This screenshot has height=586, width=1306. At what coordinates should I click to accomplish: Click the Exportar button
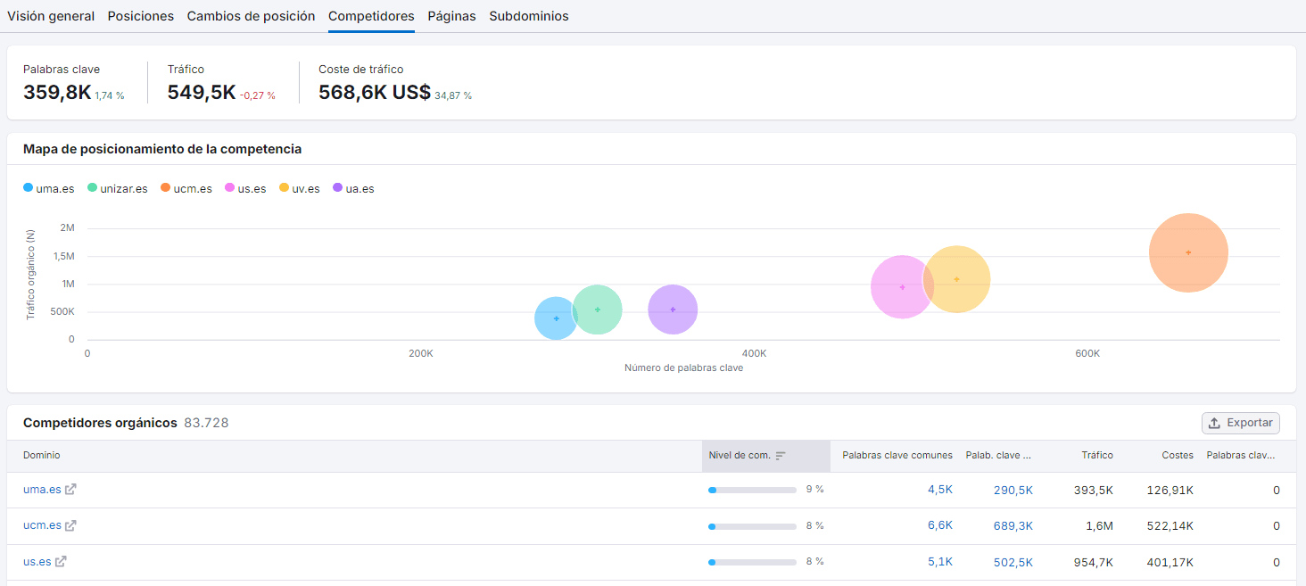tap(1240, 423)
